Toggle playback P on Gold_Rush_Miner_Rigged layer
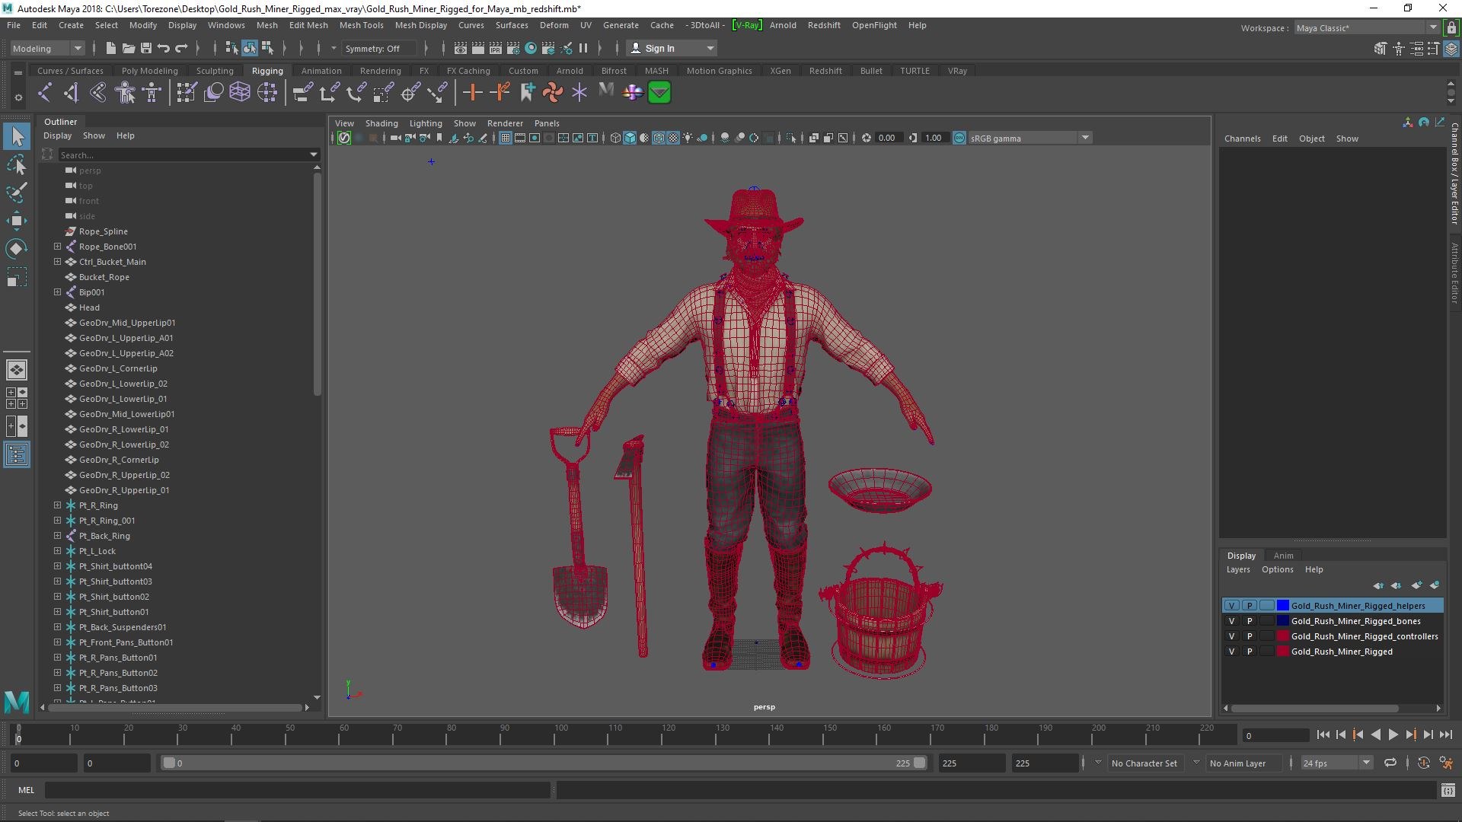This screenshot has height=822, width=1462. pos(1249,652)
